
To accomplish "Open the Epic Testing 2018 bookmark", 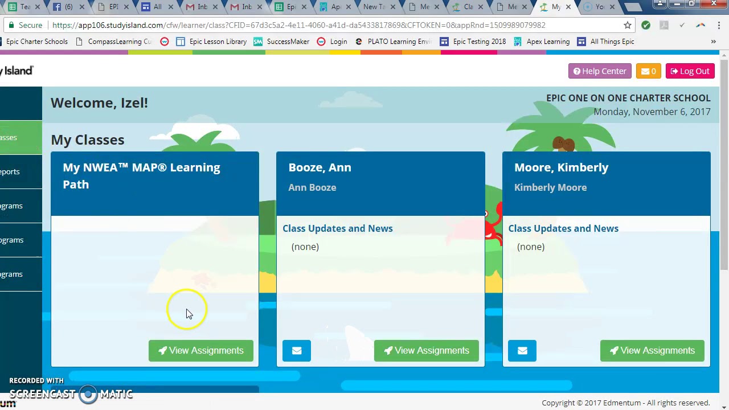I will 473,42.
